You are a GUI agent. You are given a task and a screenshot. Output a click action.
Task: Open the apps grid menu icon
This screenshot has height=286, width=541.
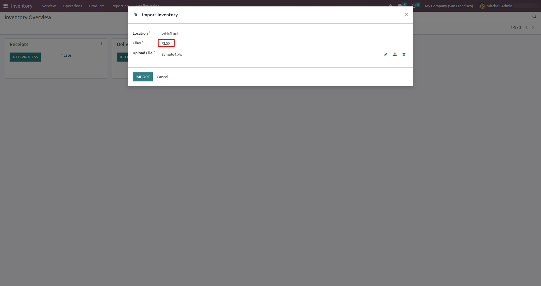click(x=6, y=6)
